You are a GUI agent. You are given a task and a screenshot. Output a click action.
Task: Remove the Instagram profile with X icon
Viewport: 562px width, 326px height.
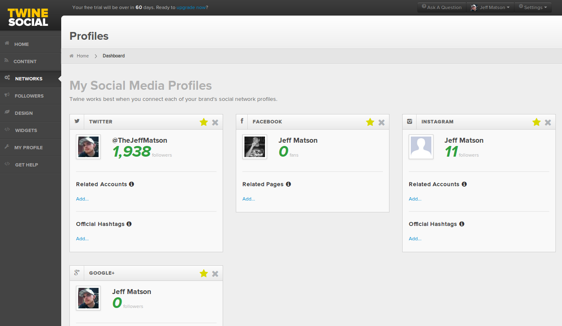click(548, 122)
